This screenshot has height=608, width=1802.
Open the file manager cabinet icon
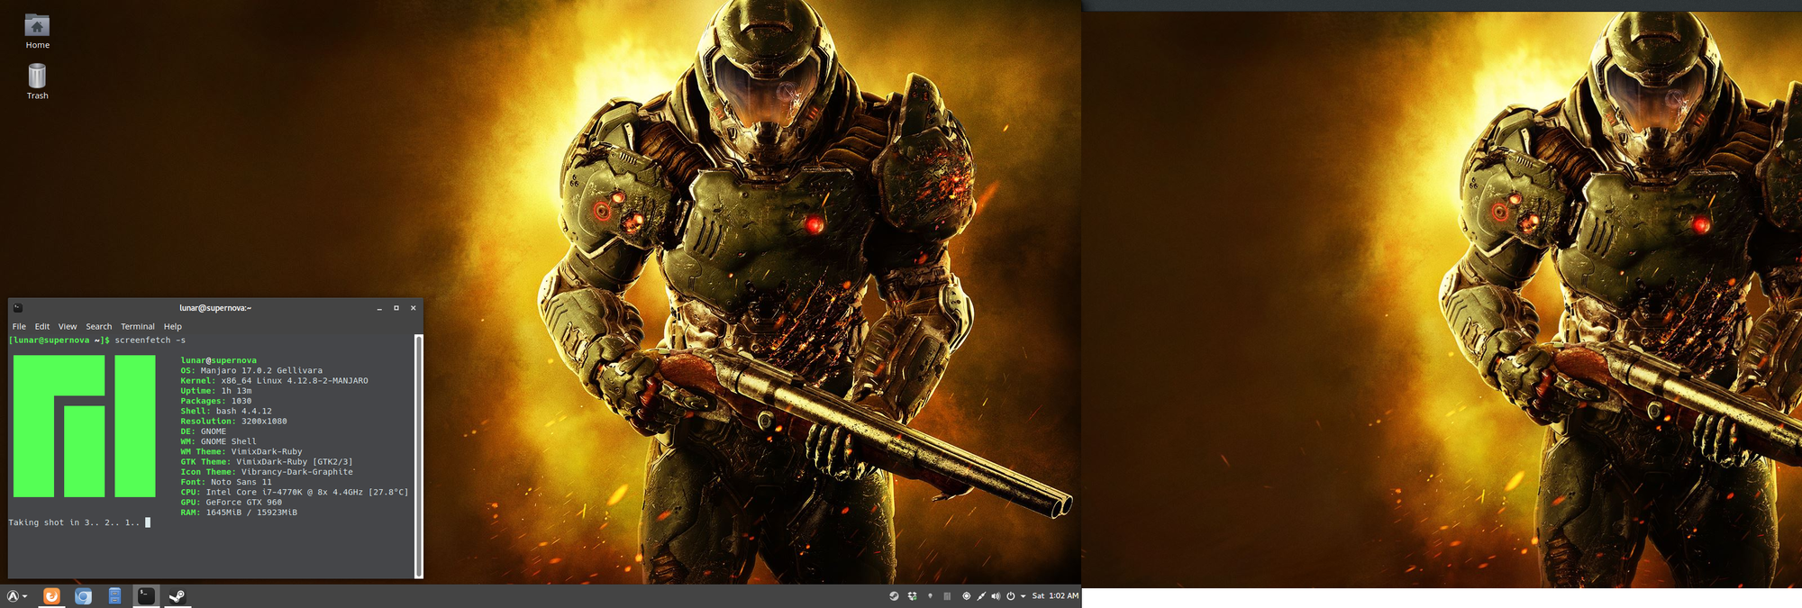(114, 596)
